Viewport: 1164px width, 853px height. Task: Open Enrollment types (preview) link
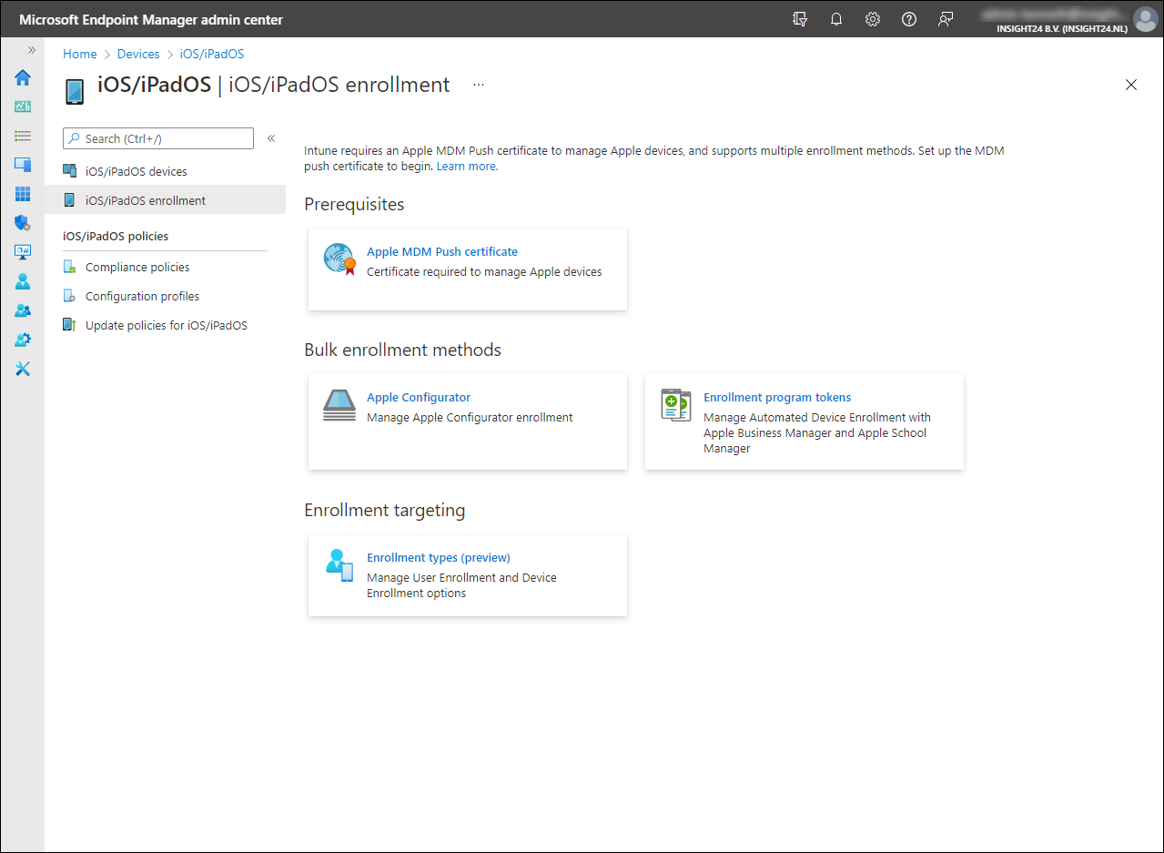pos(439,557)
